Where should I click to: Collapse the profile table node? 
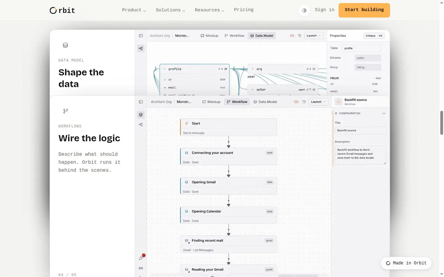pyautogui.click(x=164, y=69)
